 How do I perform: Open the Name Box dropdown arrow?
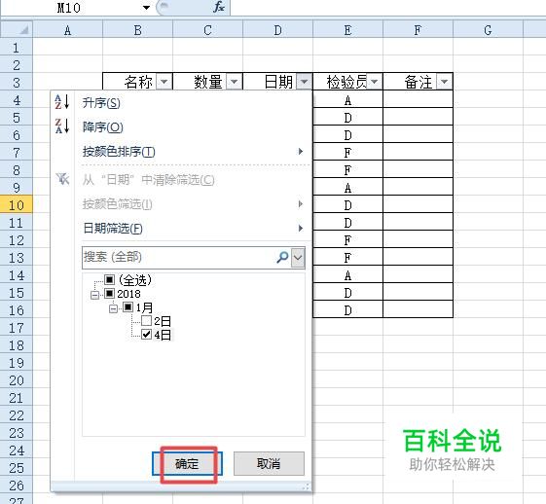[x=146, y=8]
